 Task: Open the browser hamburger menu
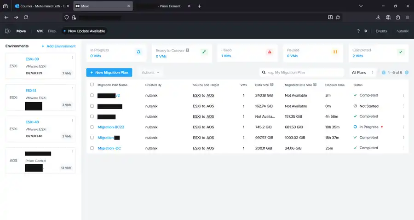[x=408, y=17]
